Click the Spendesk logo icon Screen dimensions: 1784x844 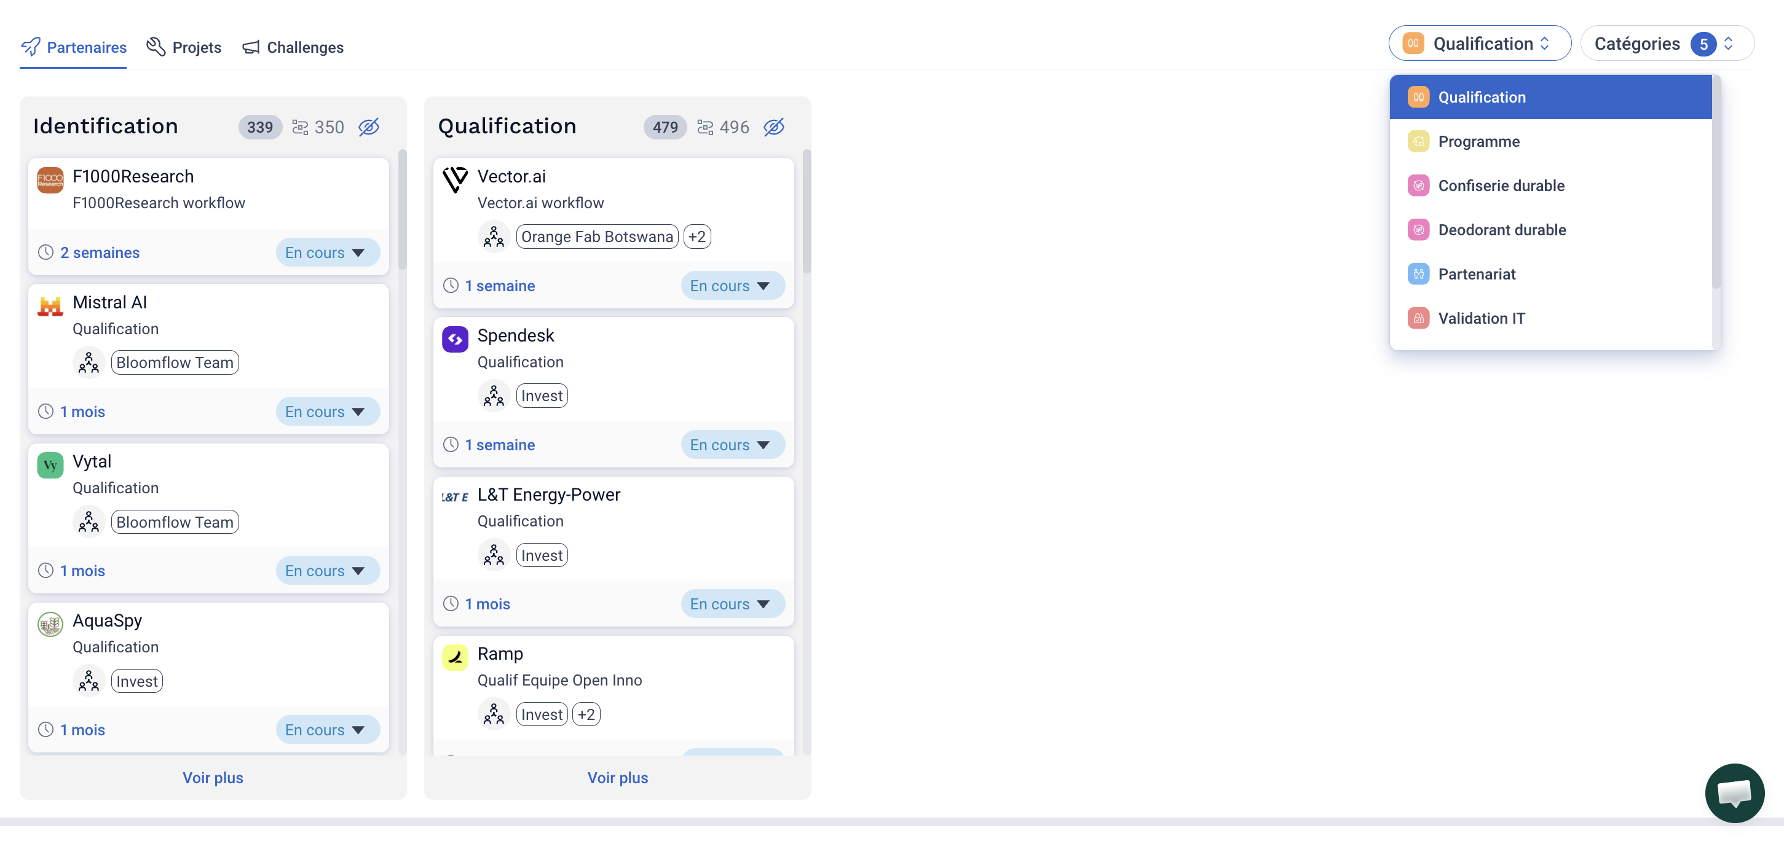click(455, 340)
